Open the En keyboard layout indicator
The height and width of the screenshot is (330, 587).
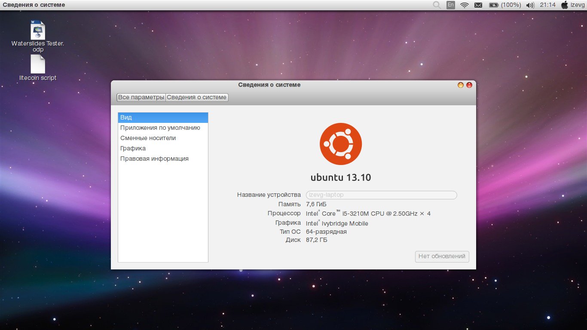click(450, 5)
